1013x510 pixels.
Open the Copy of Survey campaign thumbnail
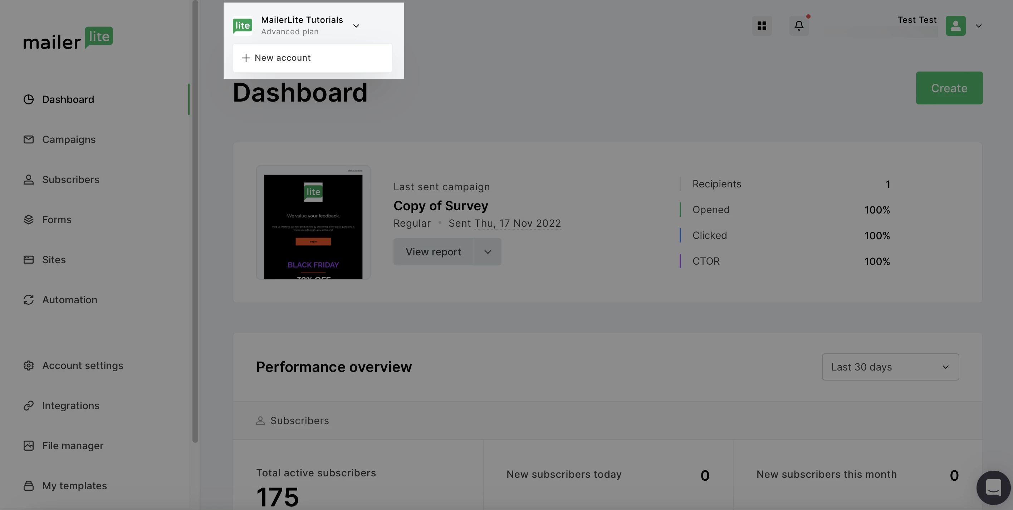click(313, 222)
